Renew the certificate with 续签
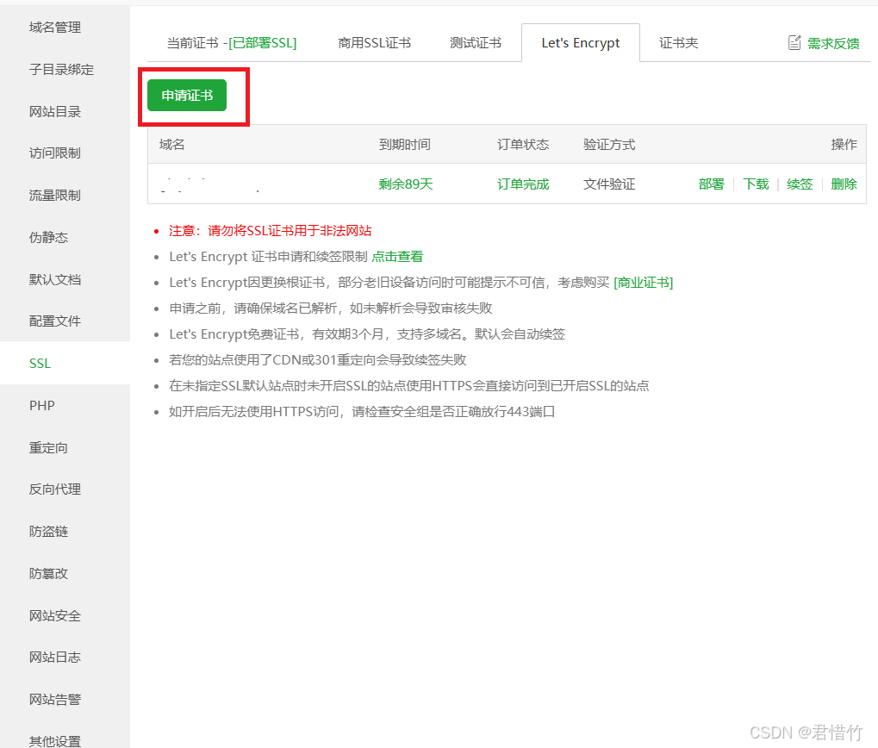 click(800, 184)
